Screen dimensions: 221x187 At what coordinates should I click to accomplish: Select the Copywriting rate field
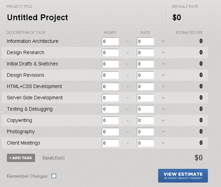(145, 121)
